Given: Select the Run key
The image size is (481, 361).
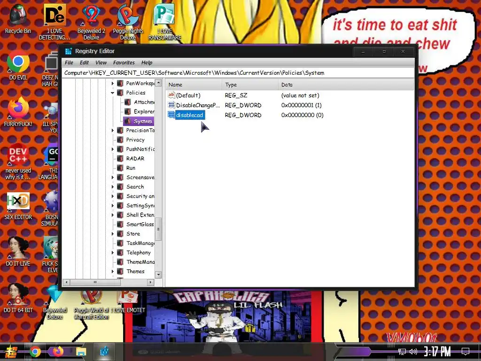Looking at the screenshot, I should pos(127,168).
